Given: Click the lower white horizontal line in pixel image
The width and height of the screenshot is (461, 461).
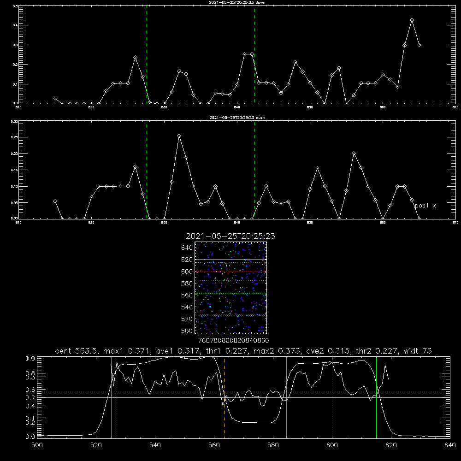Looking at the screenshot, I should (x=230, y=316).
